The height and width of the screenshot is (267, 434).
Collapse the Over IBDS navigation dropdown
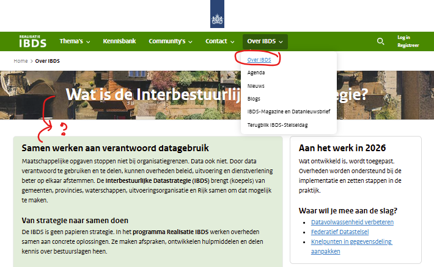click(265, 41)
